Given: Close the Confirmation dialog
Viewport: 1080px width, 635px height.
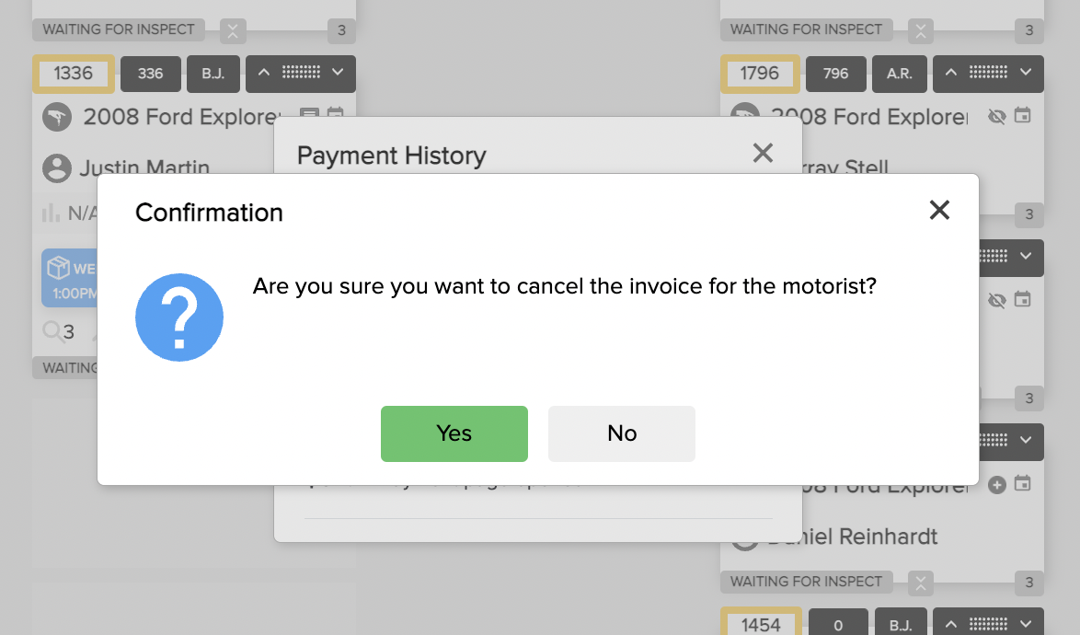Looking at the screenshot, I should (939, 210).
